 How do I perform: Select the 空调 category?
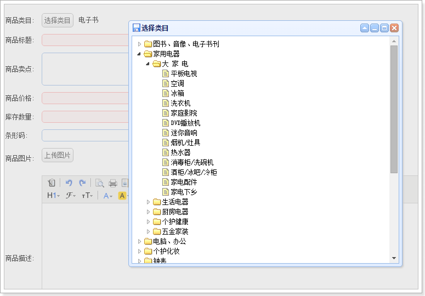(177, 84)
